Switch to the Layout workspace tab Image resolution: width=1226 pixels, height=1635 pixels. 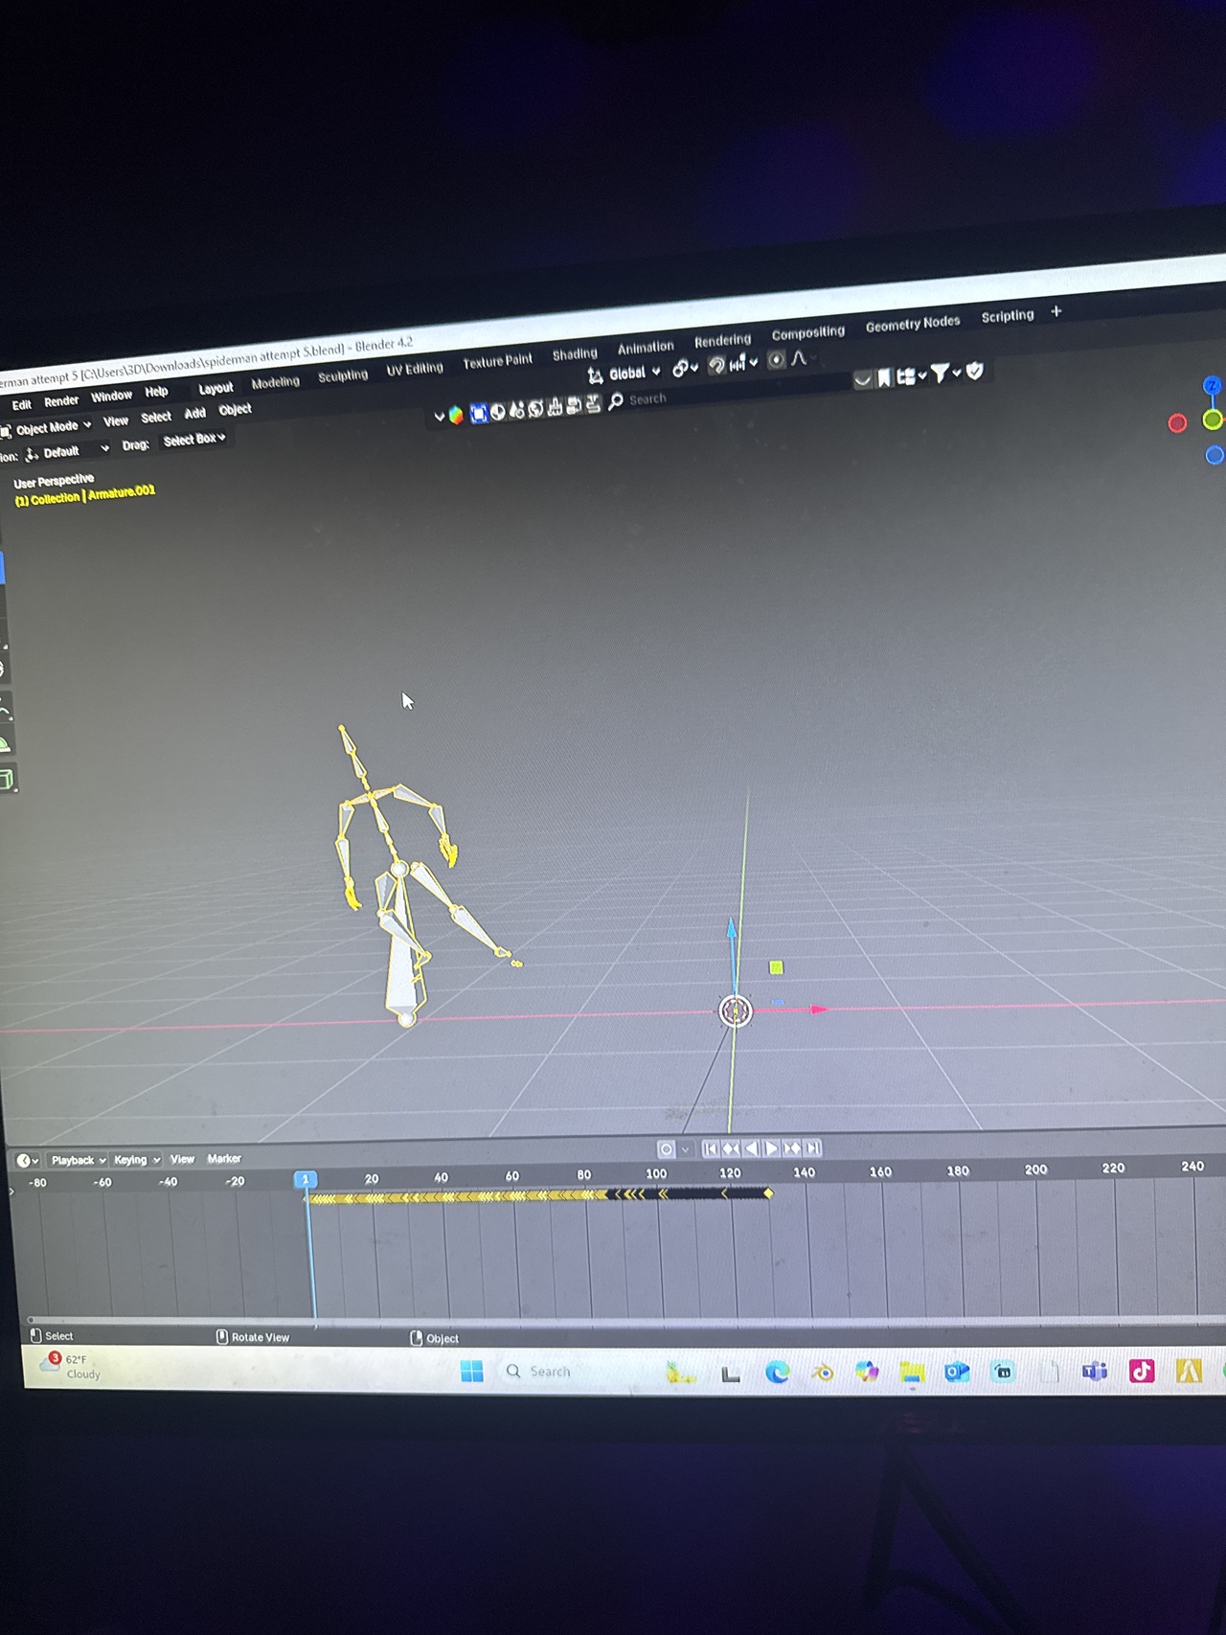tap(216, 388)
